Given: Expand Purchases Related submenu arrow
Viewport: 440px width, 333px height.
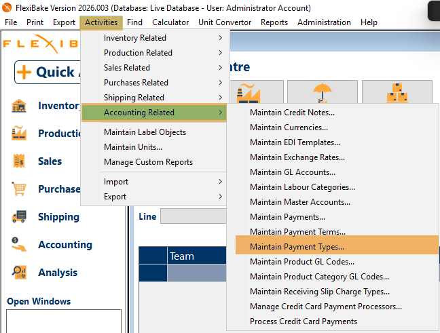Looking at the screenshot, I should [x=220, y=83].
